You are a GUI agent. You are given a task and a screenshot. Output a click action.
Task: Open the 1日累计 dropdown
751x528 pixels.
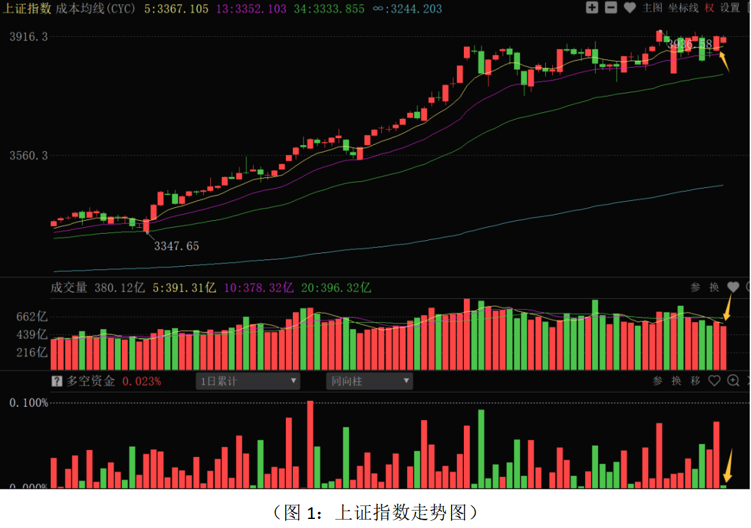point(247,381)
